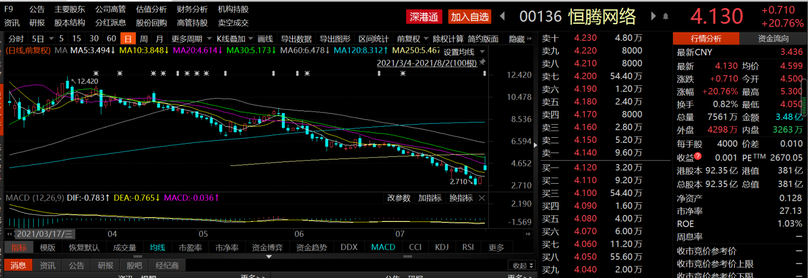
Task: Enable the CCI indicator
Action: coord(415,247)
